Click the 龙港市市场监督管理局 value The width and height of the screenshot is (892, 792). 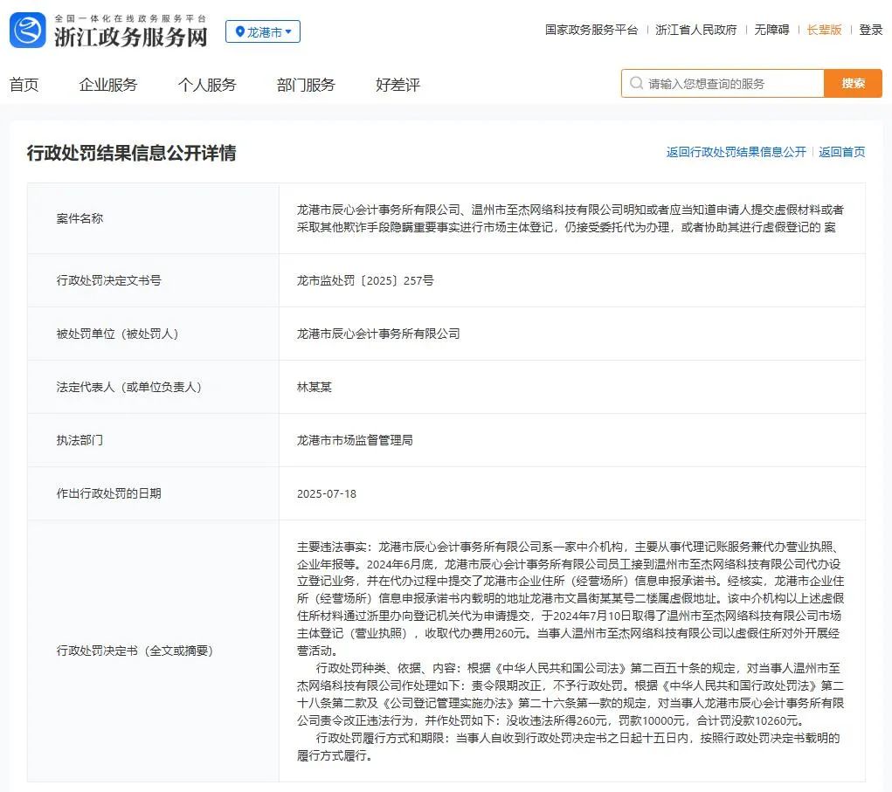(x=355, y=440)
